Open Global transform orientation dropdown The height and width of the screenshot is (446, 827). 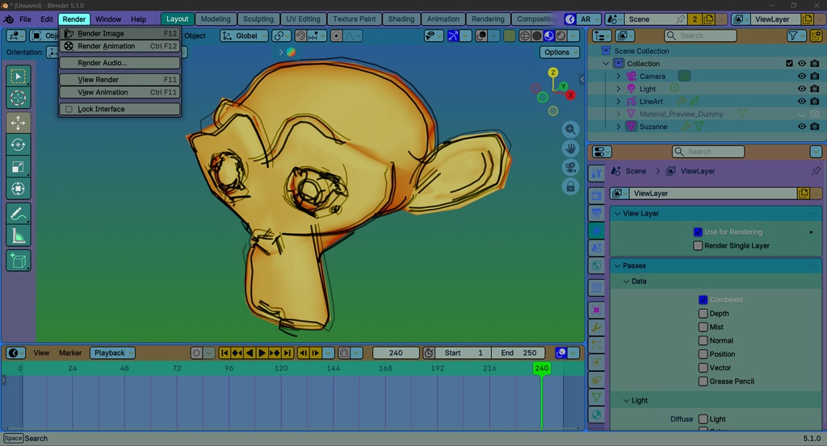pyautogui.click(x=244, y=35)
